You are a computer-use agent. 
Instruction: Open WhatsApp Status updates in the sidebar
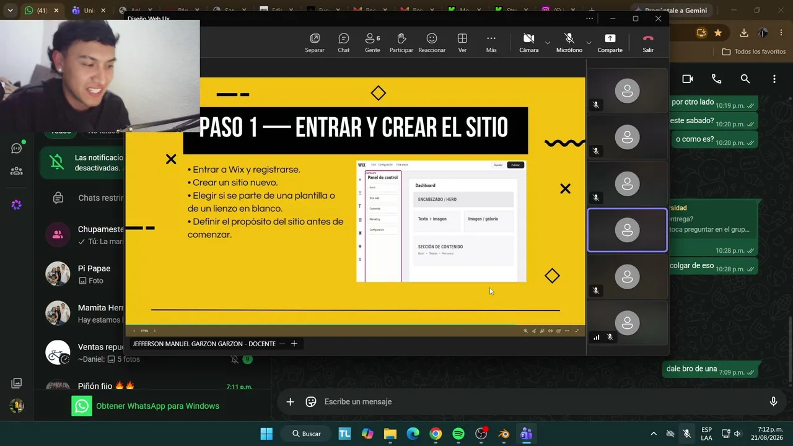(x=17, y=149)
